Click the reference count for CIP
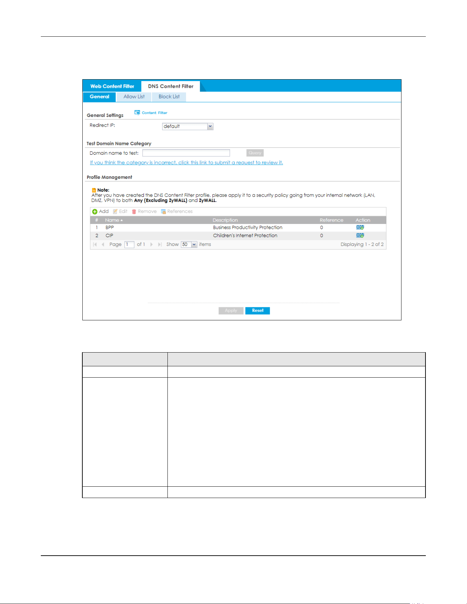This screenshot has height=604, width=467. [x=322, y=236]
